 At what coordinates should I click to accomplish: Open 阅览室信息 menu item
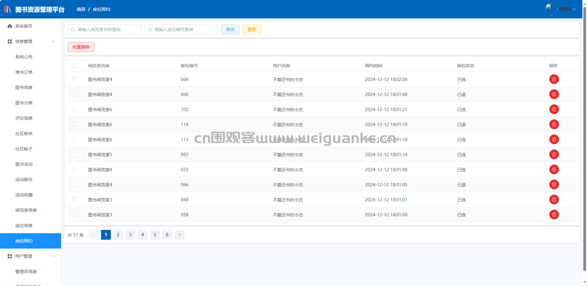[x=31, y=210]
